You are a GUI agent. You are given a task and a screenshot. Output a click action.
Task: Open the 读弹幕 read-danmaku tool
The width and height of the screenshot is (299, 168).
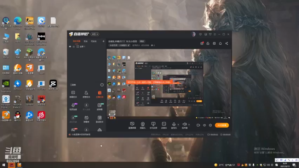99,107
